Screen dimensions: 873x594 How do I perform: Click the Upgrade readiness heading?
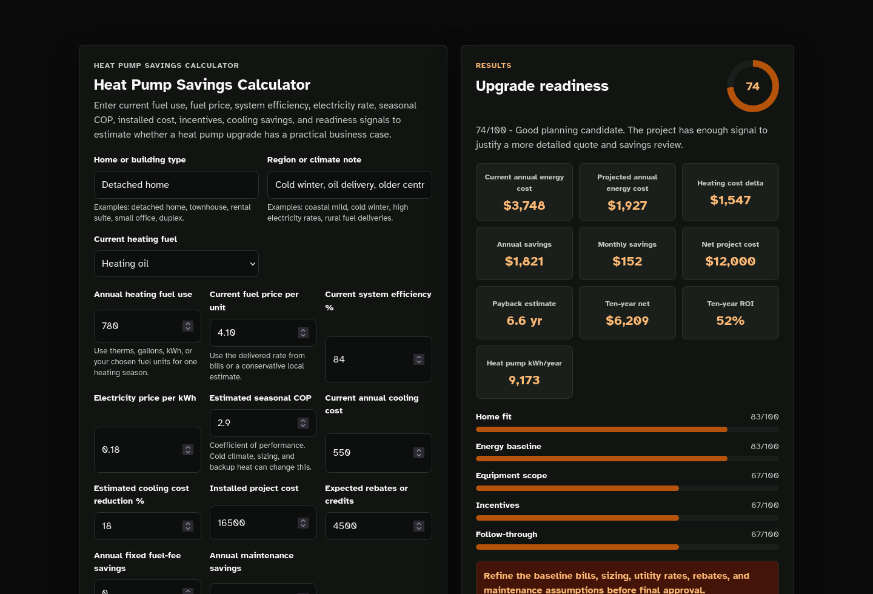click(542, 86)
